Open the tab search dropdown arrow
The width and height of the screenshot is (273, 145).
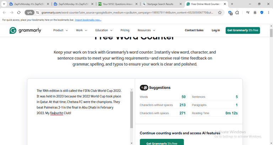coord(4,4)
